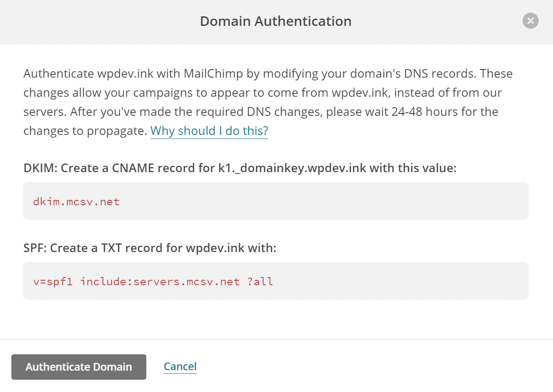Open the "Why should I do this?" link
Viewport: 553px width, 392px height.
(x=209, y=131)
